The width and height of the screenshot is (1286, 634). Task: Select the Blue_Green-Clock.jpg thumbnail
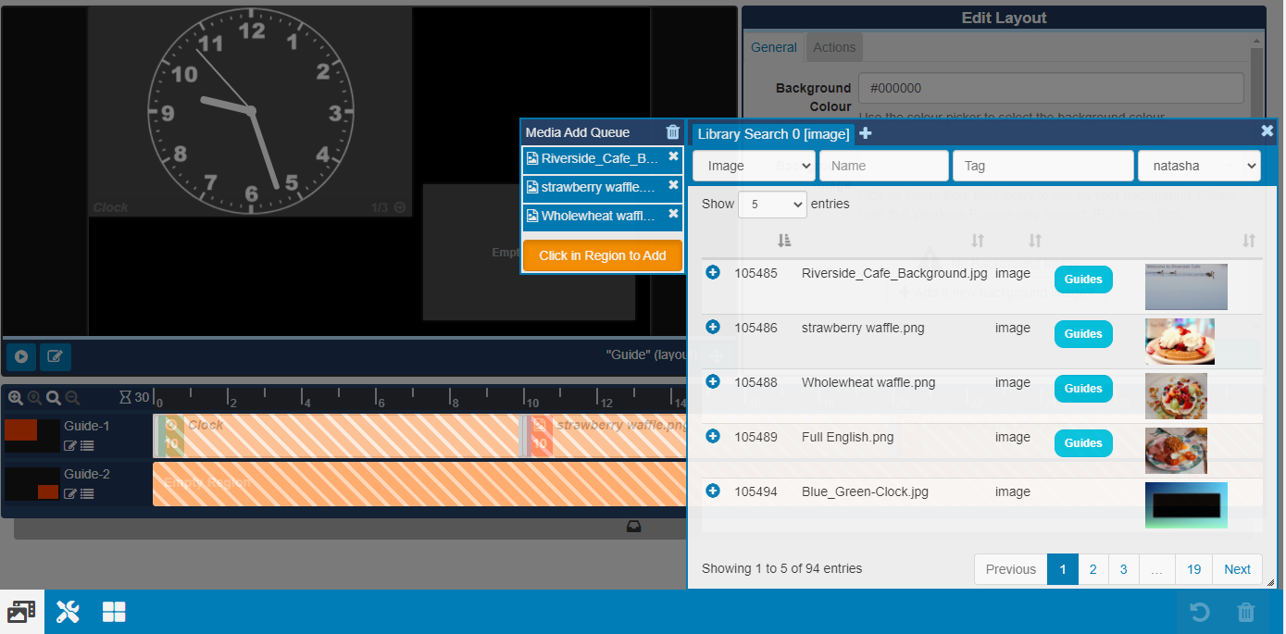(1186, 505)
